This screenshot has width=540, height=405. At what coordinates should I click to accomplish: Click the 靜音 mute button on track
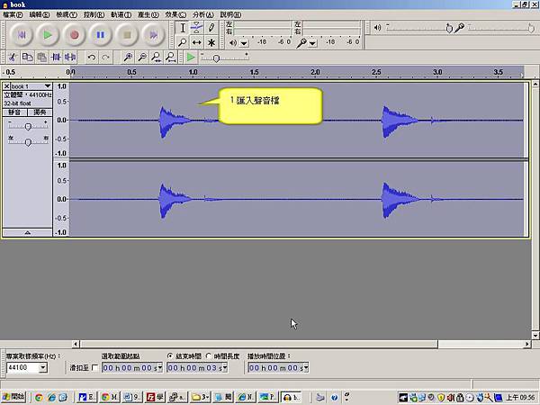[x=15, y=112]
